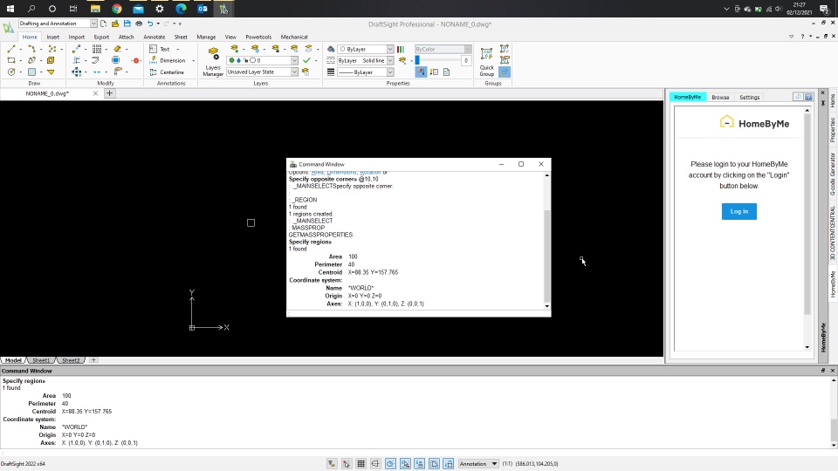Select the Rectangle draw tool
Screen dimensions: 838x471
(11, 60)
